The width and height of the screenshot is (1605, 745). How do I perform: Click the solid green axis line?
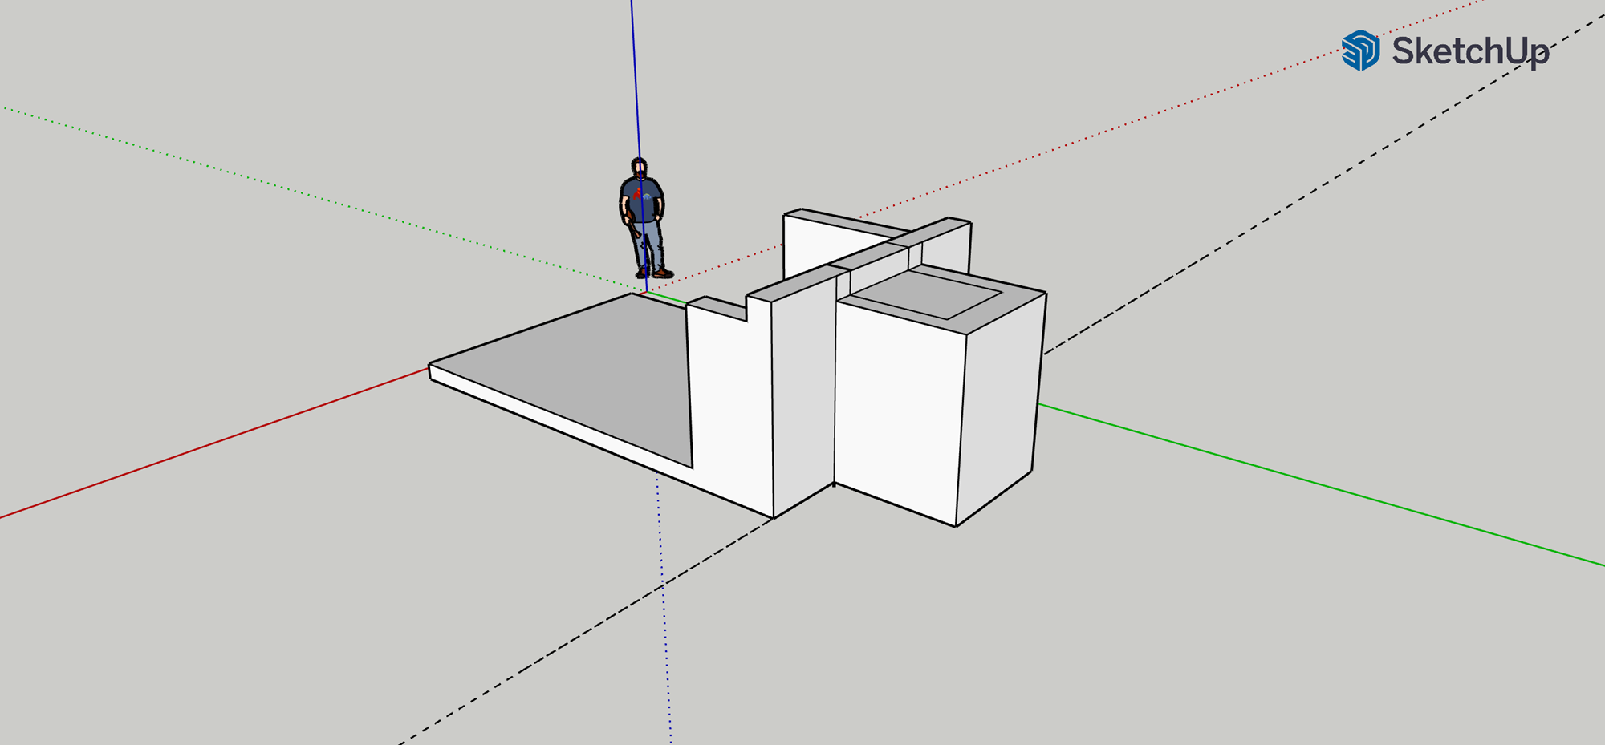pyautogui.click(x=1324, y=487)
